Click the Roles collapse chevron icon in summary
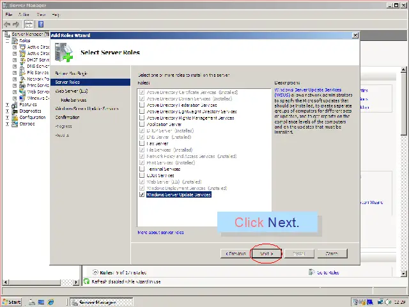 95,272
